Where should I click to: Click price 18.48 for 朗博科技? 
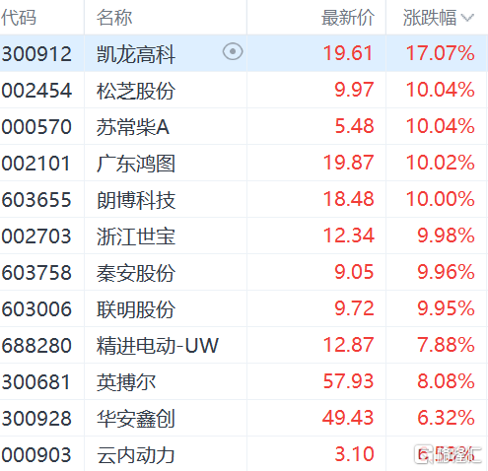[348, 199]
